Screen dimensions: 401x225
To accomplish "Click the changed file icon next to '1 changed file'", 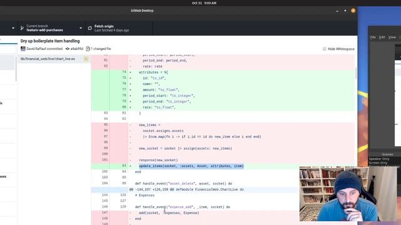I will [x=88, y=49].
